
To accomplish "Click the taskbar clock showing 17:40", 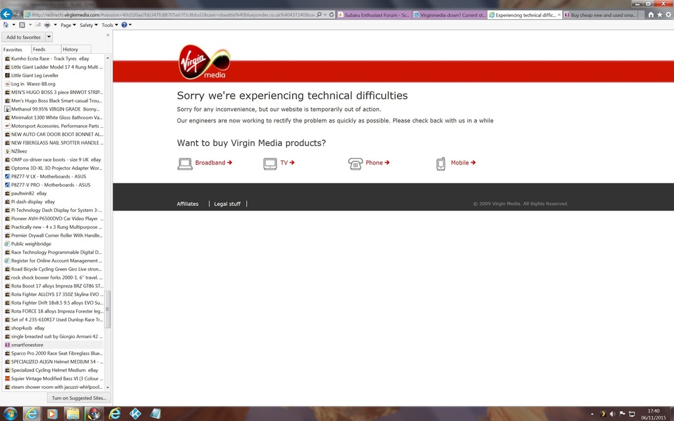I will click(654, 414).
